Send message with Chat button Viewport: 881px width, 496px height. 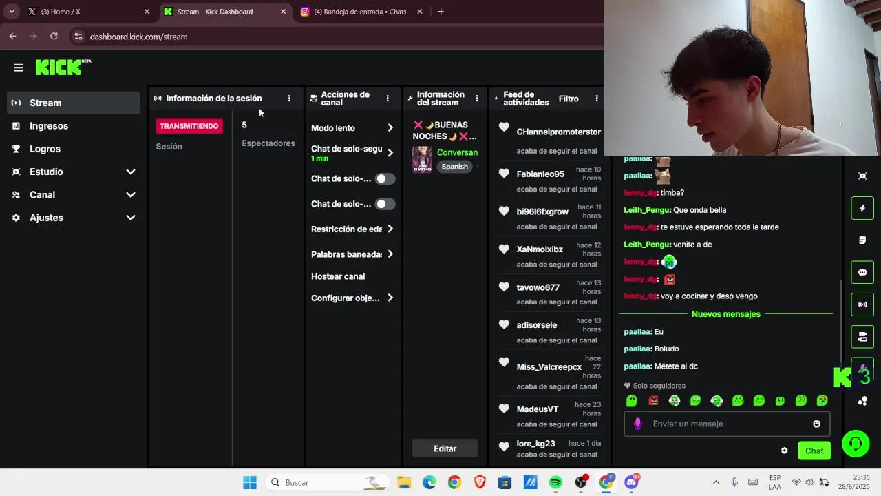click(814, 451)
